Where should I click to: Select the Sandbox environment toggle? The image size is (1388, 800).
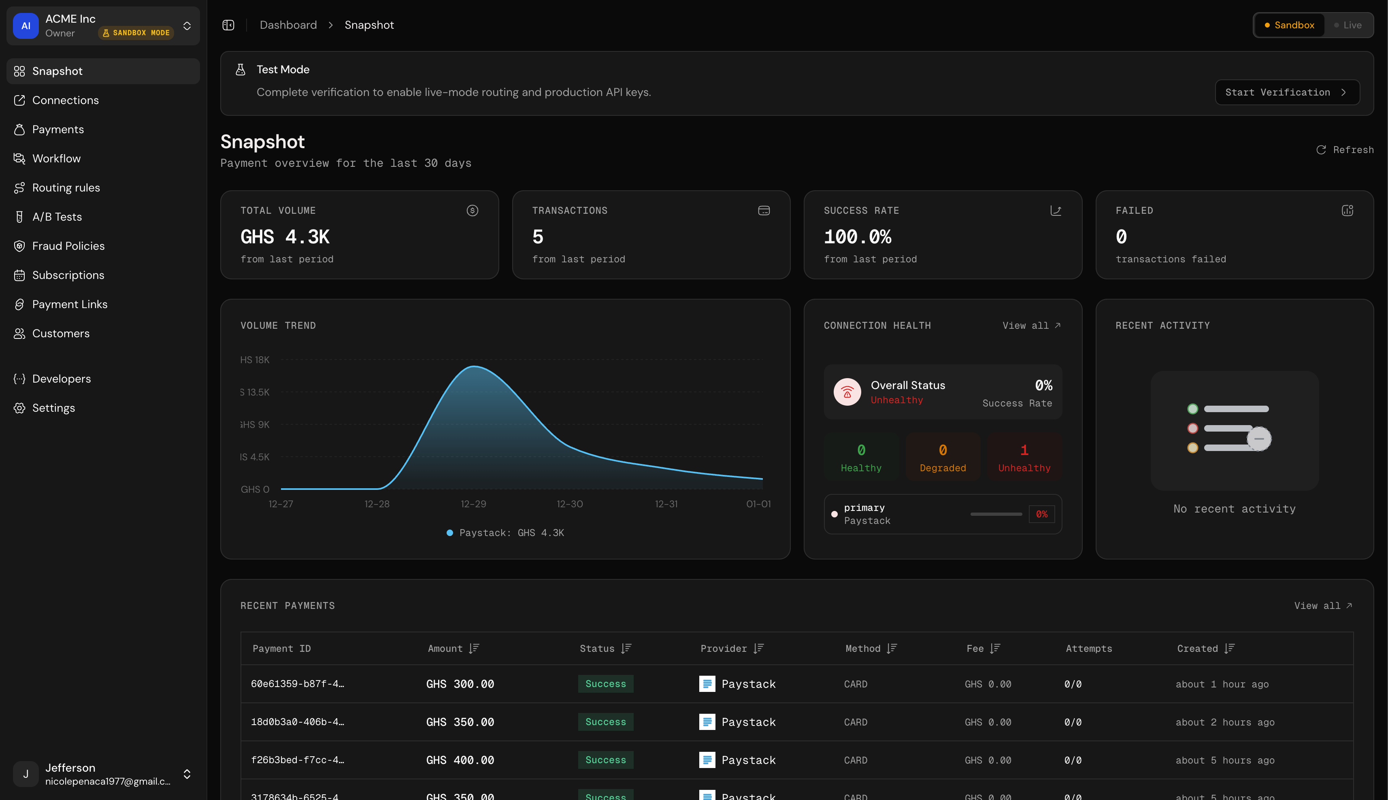(1289, 25)
